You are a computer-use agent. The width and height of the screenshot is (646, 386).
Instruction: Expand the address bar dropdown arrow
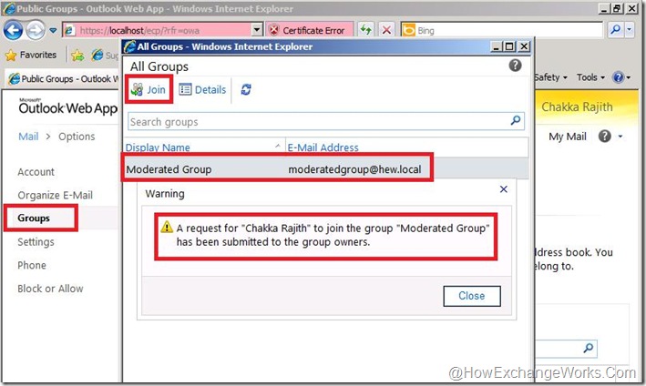(x=257, y=30)
